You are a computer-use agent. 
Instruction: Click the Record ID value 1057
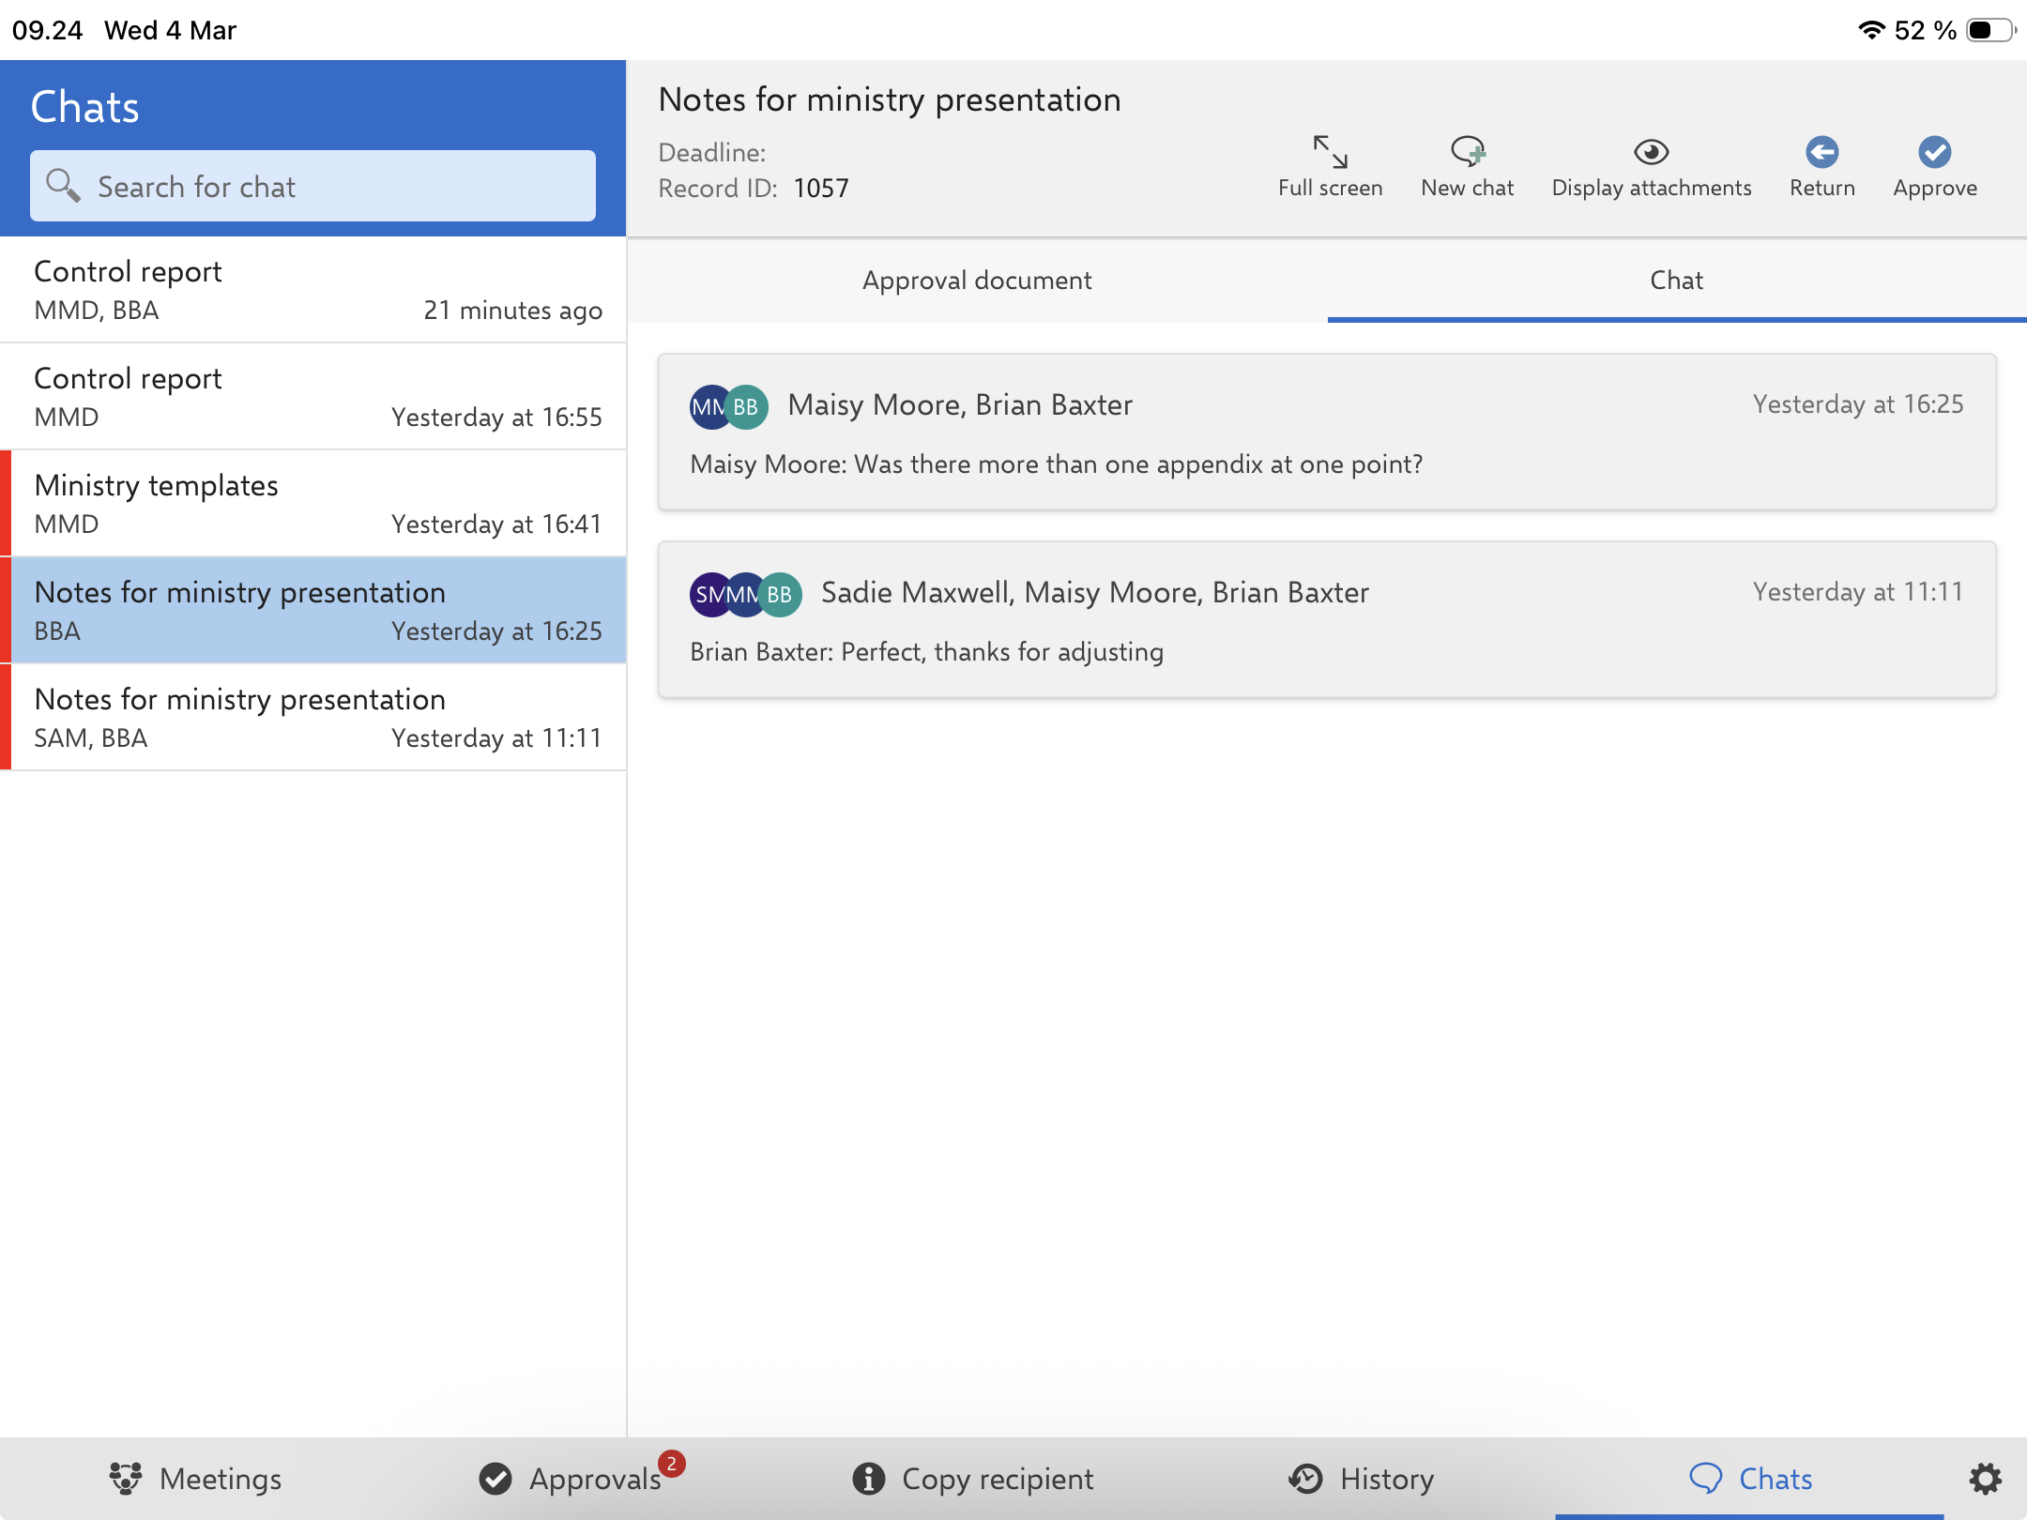(820, 189)
